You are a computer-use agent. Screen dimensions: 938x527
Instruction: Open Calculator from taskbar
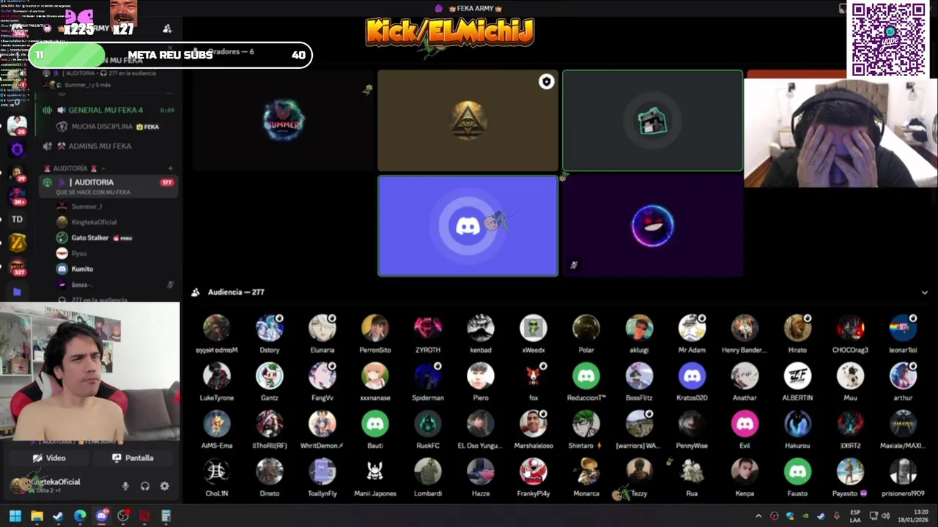click(x=166, y=516)
